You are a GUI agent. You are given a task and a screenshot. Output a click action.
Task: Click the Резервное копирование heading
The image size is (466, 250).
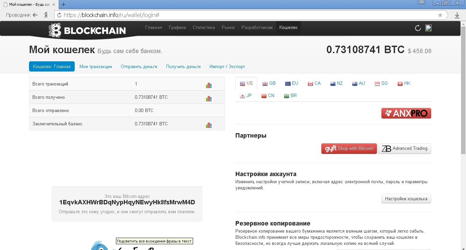(x=273, y=223)
